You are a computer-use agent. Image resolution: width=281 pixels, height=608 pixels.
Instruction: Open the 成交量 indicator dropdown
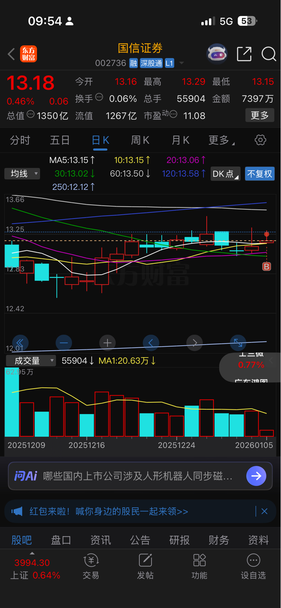pos(31,361)
